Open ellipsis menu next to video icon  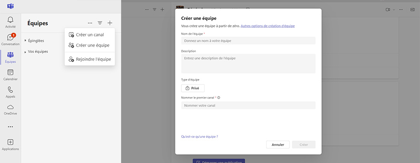click(x=401, y=10)
